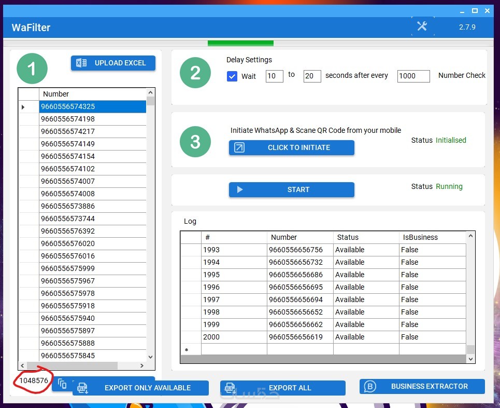500x408 pixels.
Task: Minimize the WaFilter window
Action: (x=462, y=11)
